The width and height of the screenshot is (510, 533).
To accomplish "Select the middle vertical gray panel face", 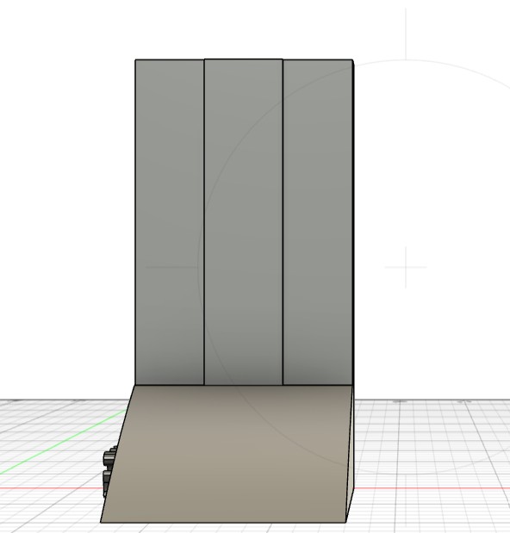I will (x=244, y=222).
